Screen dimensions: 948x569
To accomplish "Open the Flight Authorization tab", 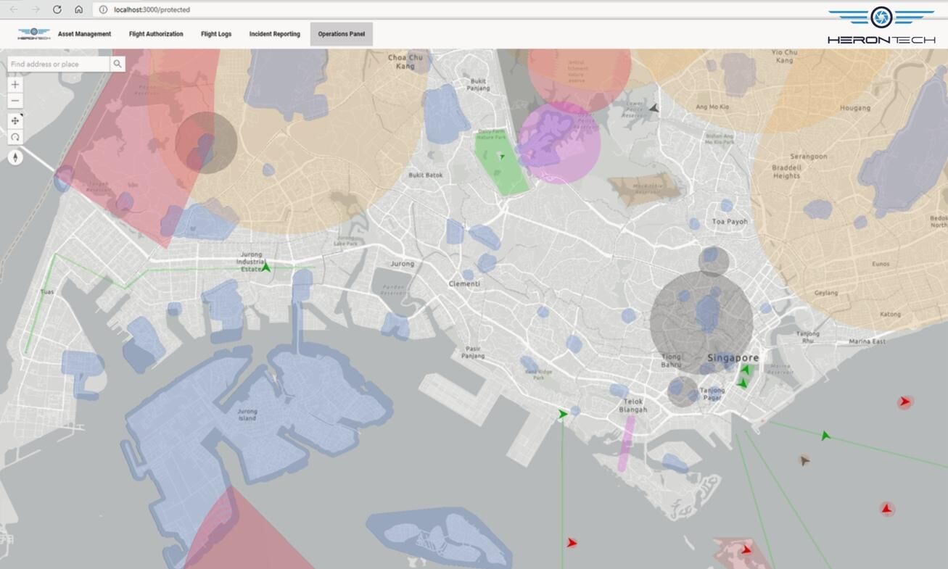I will [x=156, y=34].
